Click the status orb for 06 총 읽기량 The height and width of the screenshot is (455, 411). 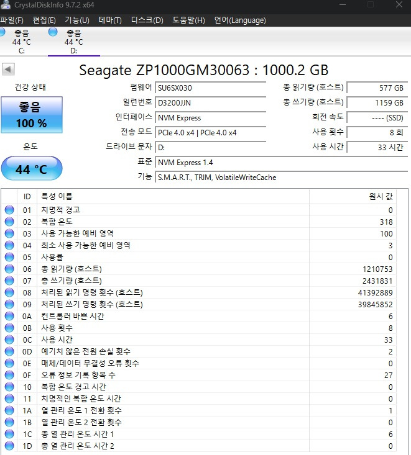pos(9,269)
